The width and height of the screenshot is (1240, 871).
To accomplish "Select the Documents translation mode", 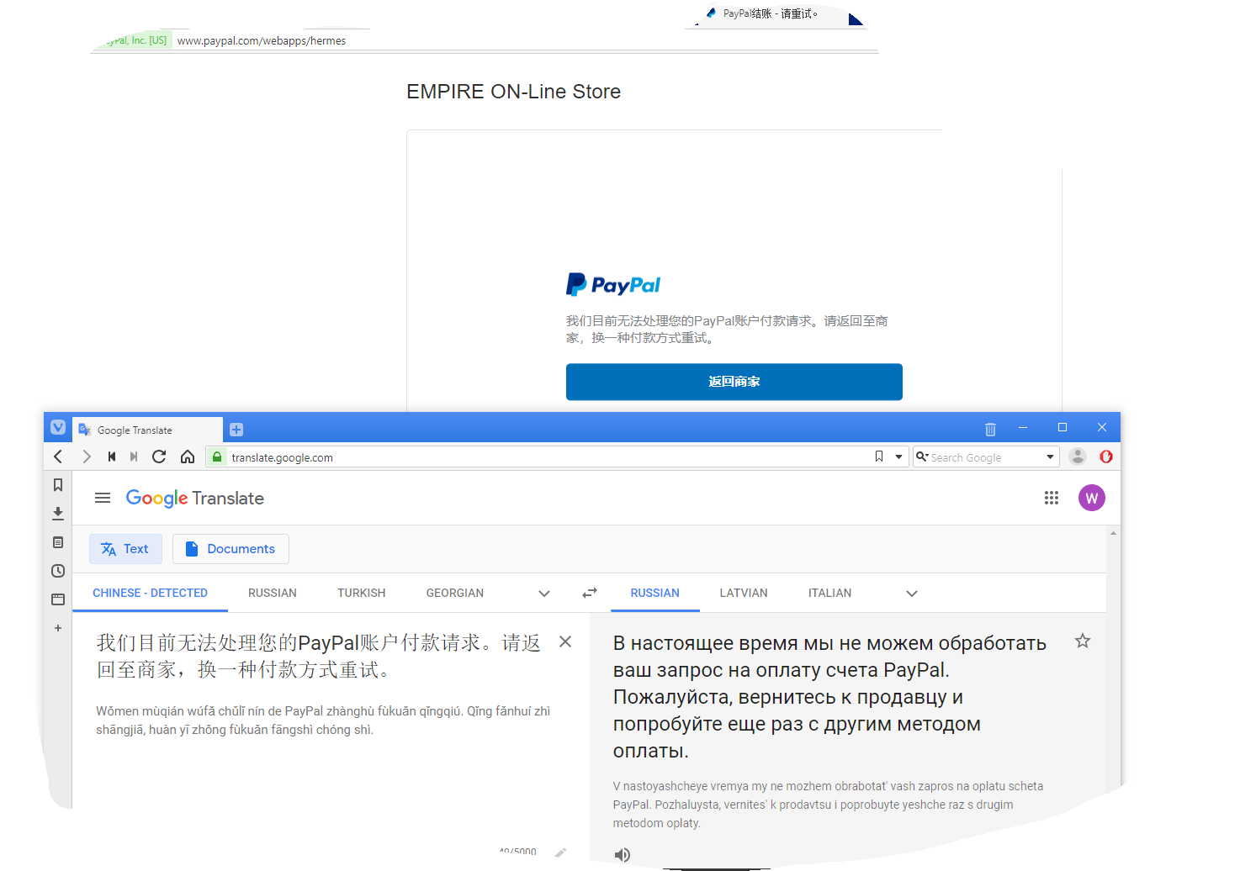I will [231, 549].
